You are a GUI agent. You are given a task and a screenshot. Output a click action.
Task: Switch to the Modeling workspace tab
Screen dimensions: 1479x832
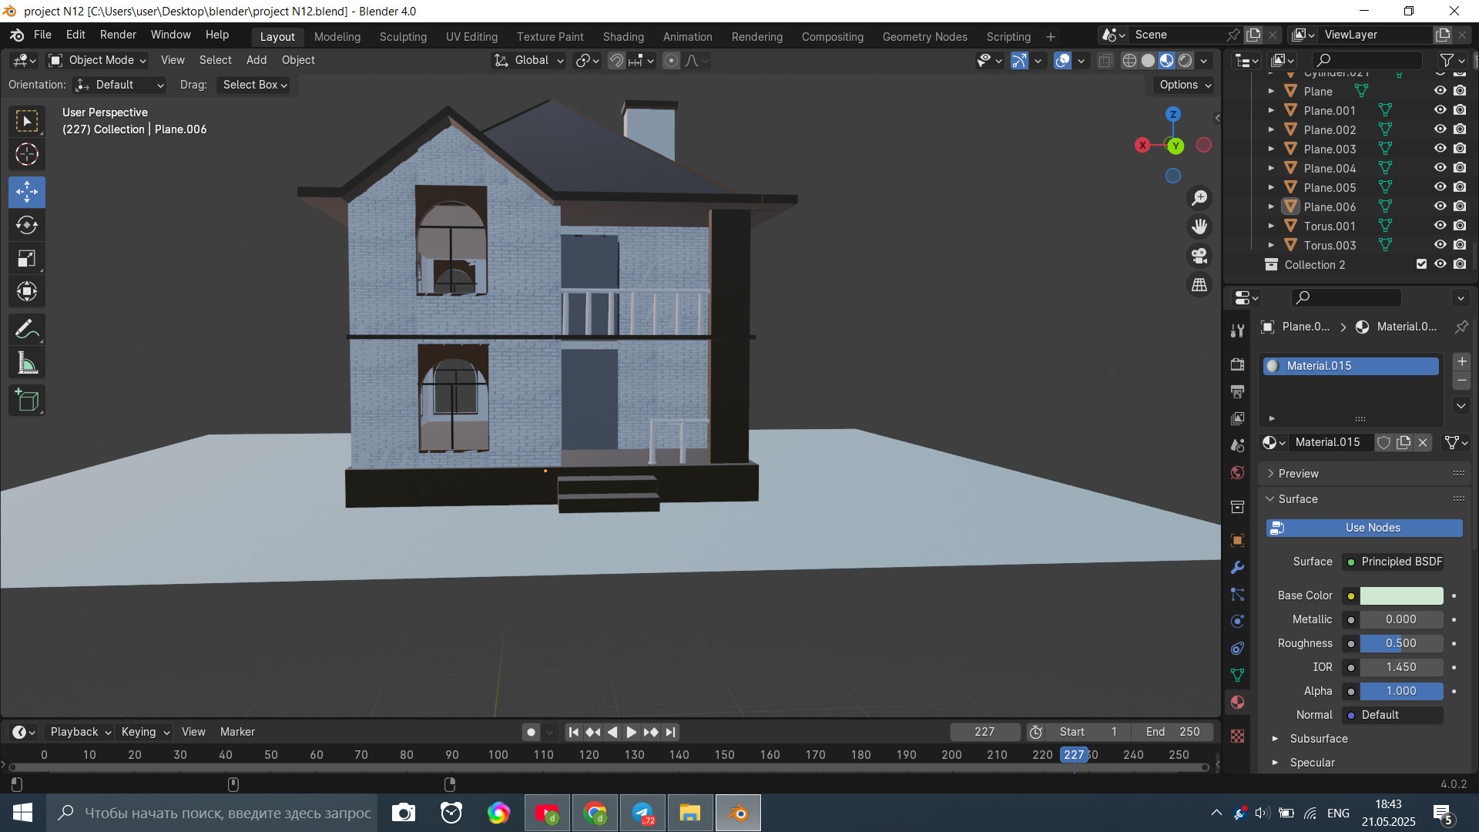tap(337, 37)
